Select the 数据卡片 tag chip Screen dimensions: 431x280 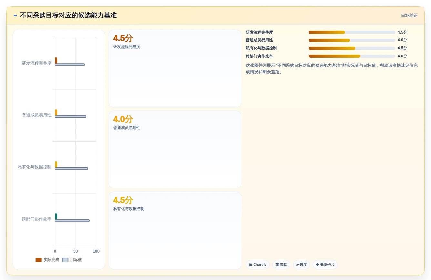tap(325, 265)
